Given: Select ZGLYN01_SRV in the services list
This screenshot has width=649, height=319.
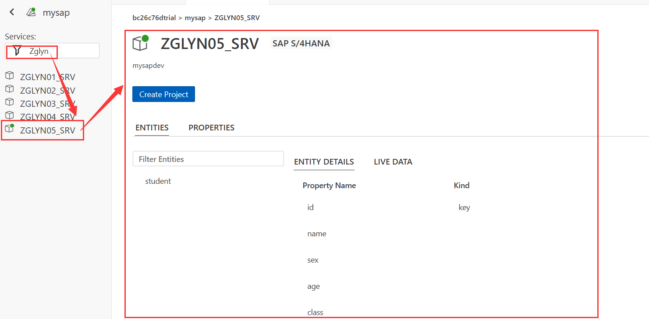Looking at the screenshot, I should point(47,77).
